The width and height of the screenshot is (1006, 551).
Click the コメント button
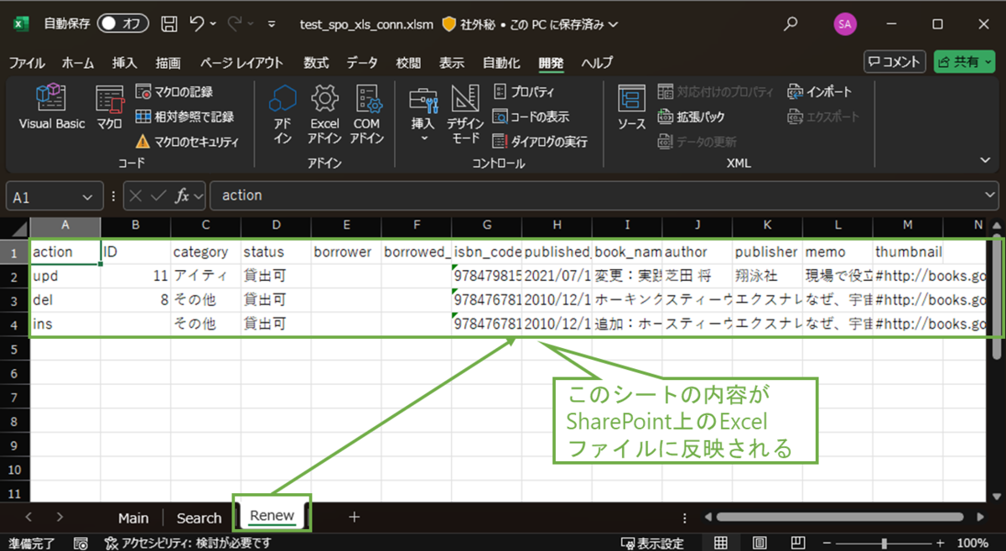point(895,61)
